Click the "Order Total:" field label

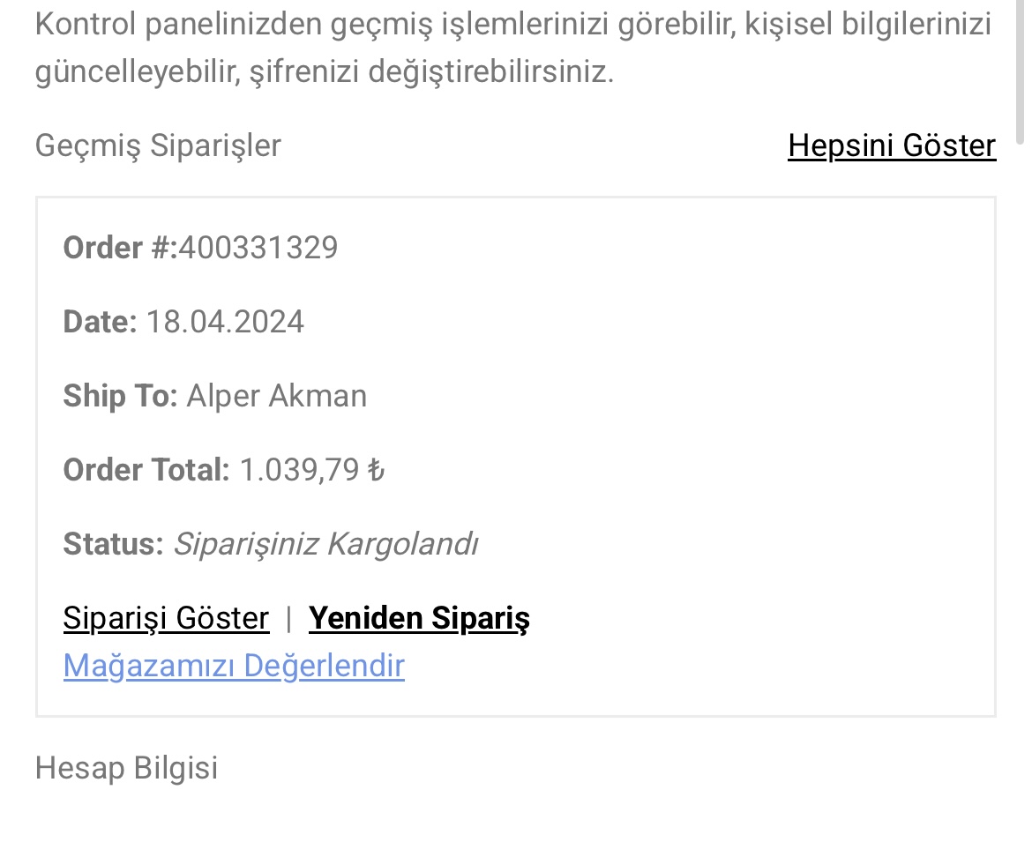(146, 470)
